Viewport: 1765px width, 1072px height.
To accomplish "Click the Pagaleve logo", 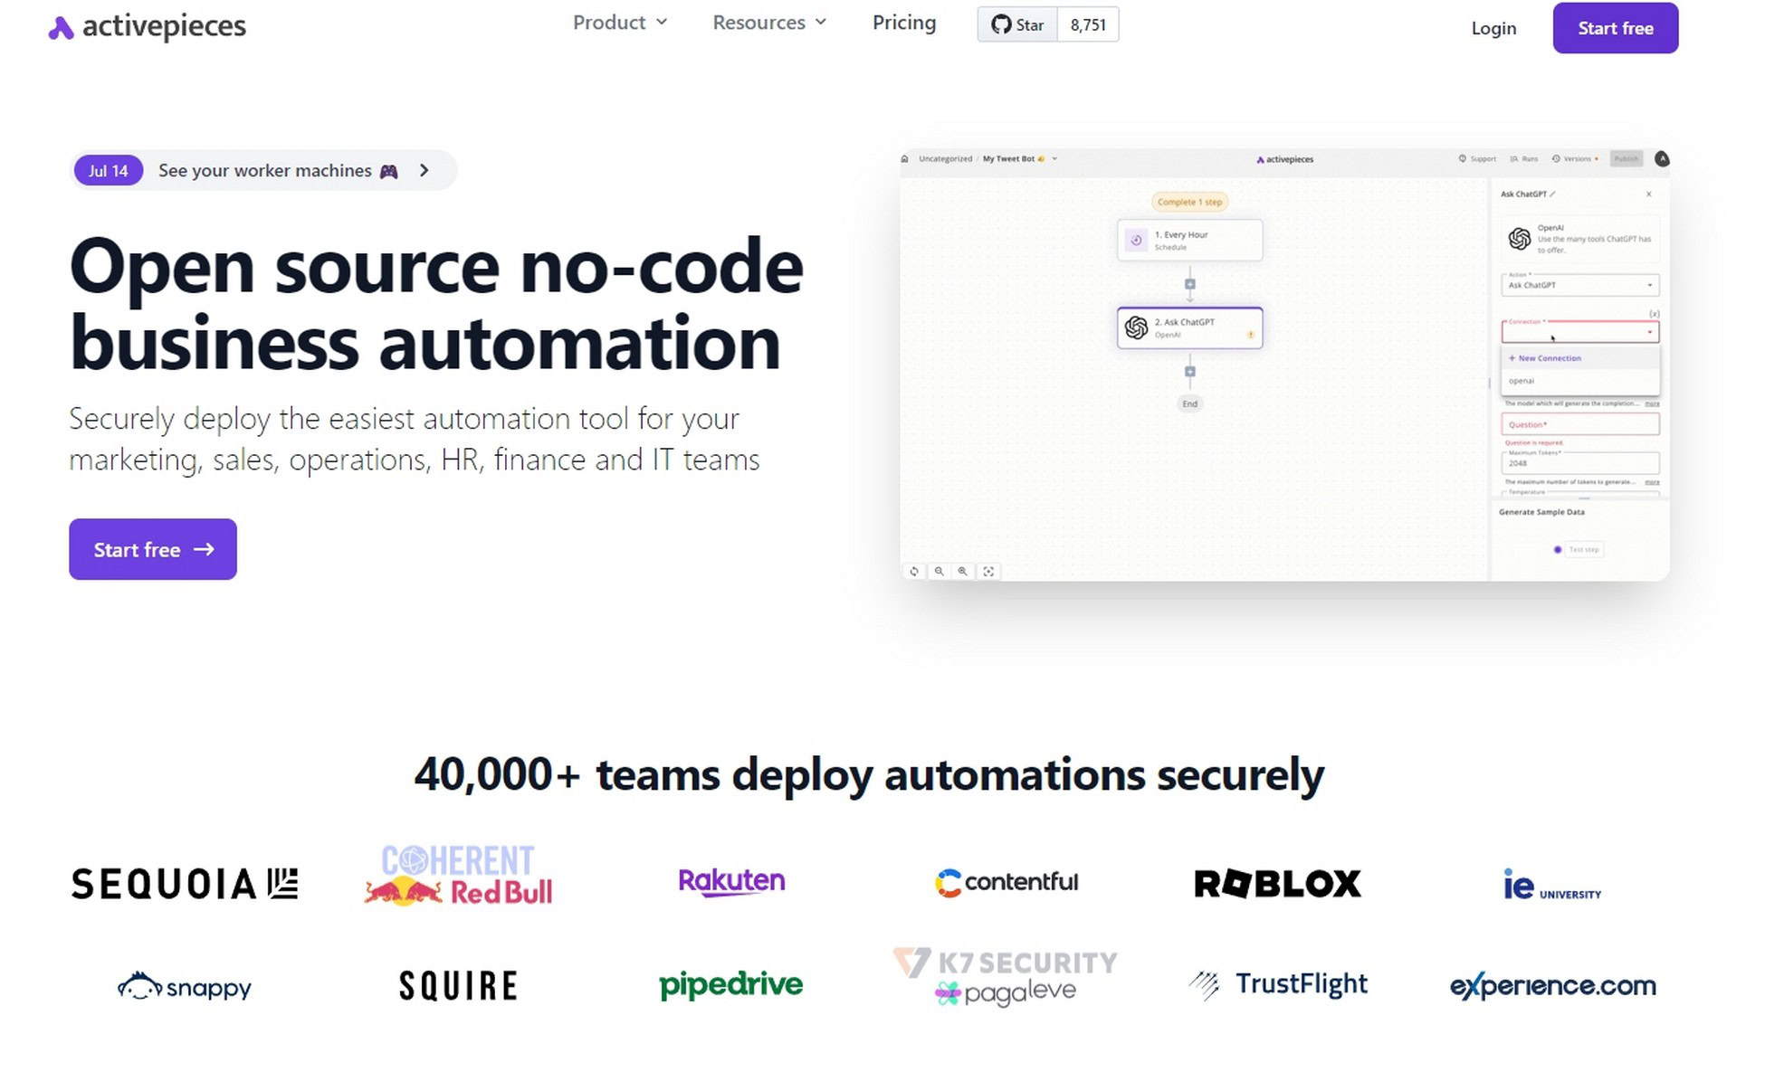I will click(x=1006, y=993).
